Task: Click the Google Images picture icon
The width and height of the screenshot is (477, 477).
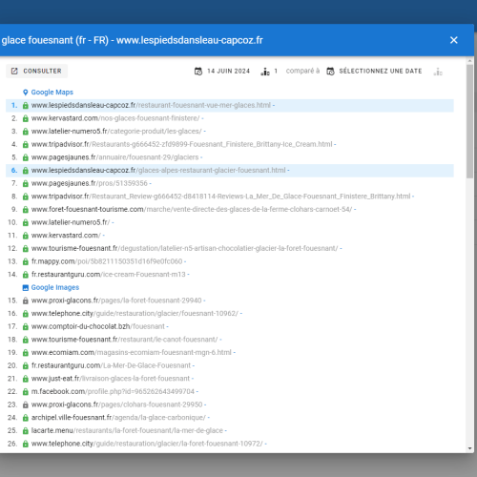Action: click(26, 287)
